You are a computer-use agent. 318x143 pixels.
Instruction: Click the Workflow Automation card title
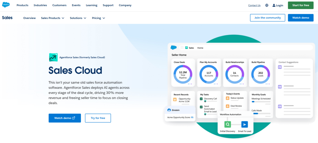[x=230, y=115]
